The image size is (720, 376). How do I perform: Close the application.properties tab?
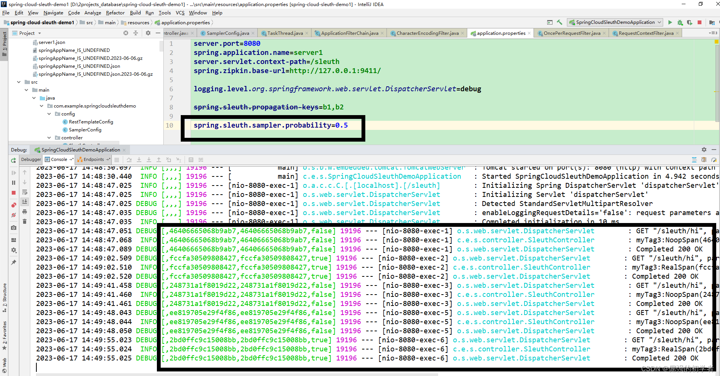click(530, 33)
